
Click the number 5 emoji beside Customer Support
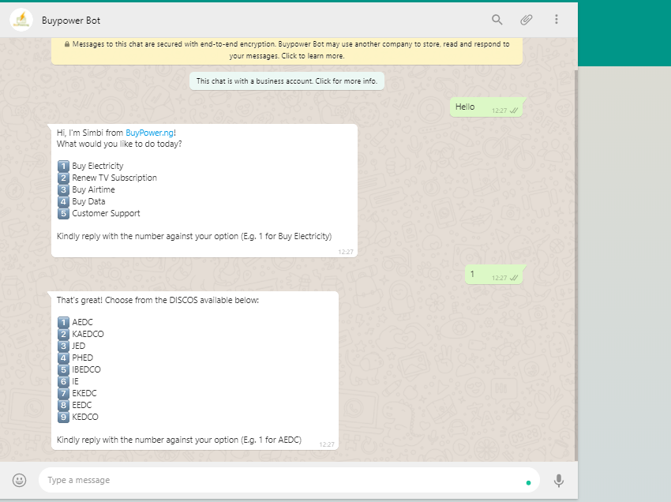coord(63,213)
